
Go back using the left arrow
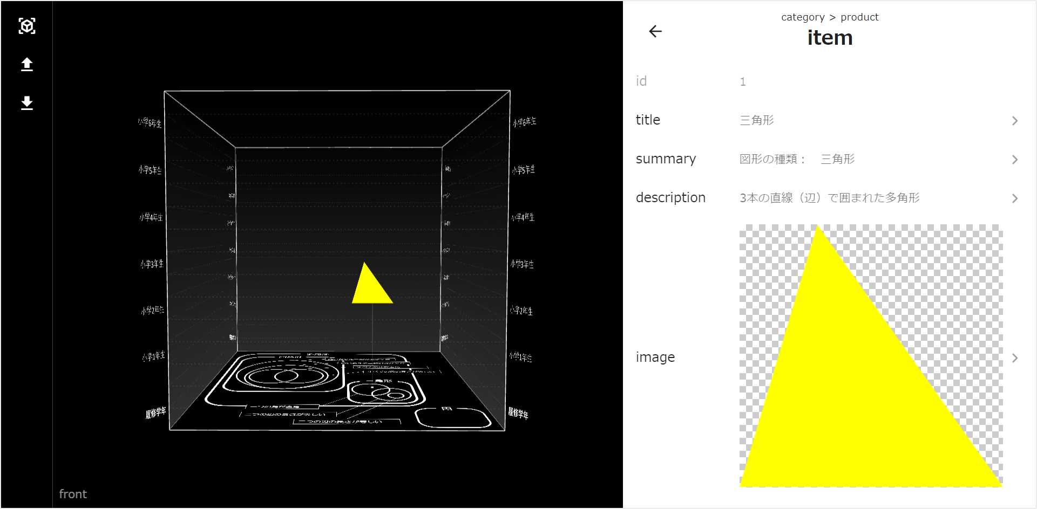coord(655,31)
